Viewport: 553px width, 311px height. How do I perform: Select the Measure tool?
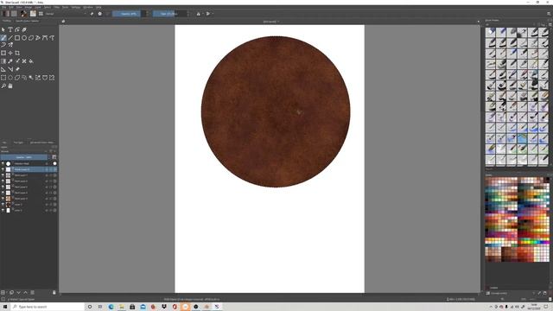point(10,69)
